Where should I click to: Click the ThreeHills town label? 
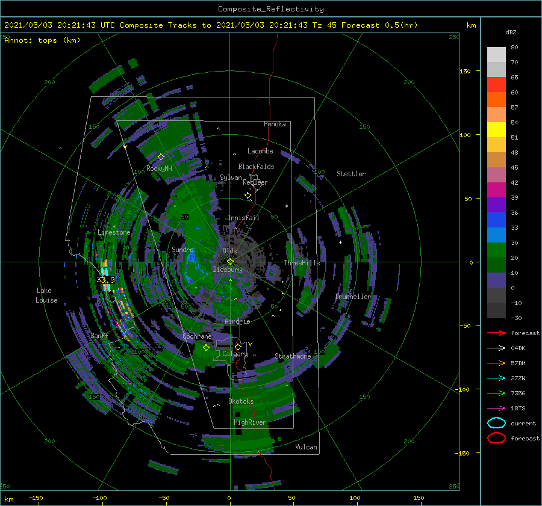coord(302,263)
